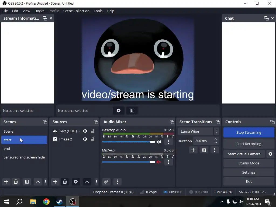Open transition properties three-dot menu
The height and width of the screenshot is (207, 276).
tap(215, 150)
